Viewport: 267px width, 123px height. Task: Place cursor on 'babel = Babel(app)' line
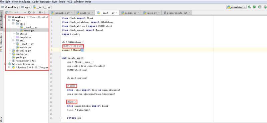coord(78,110)
